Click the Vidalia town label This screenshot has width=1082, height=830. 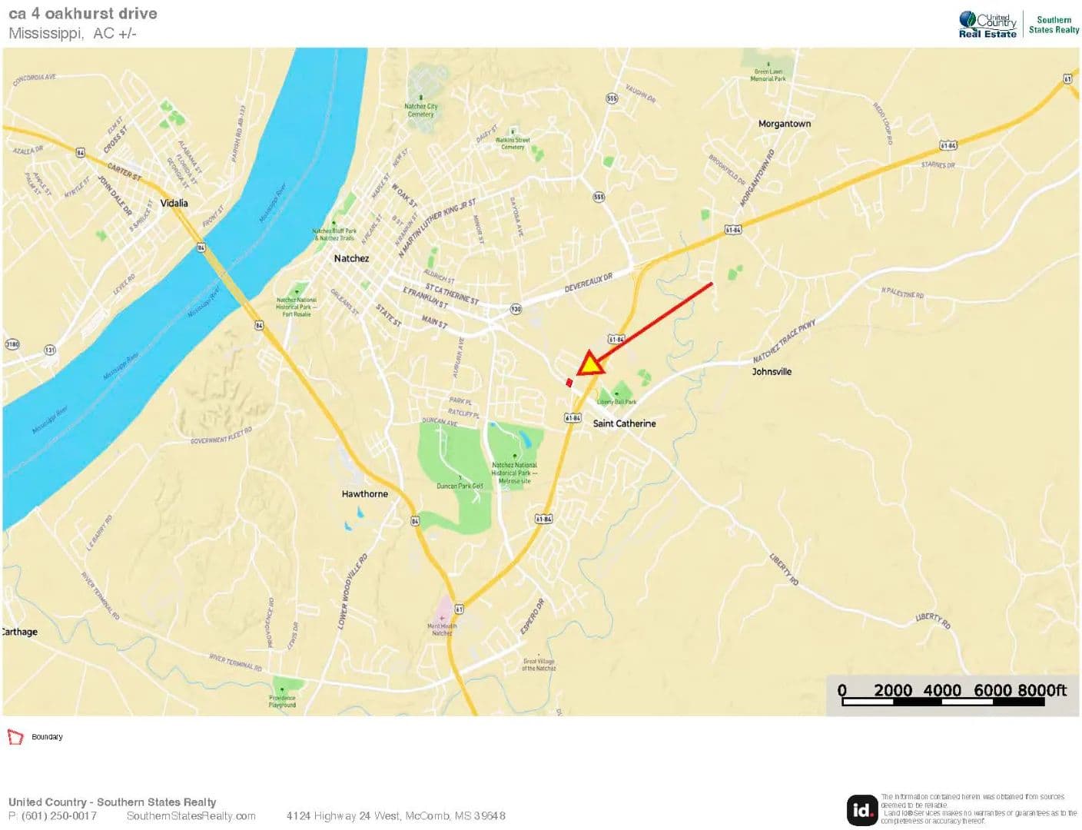pos(174,203)
